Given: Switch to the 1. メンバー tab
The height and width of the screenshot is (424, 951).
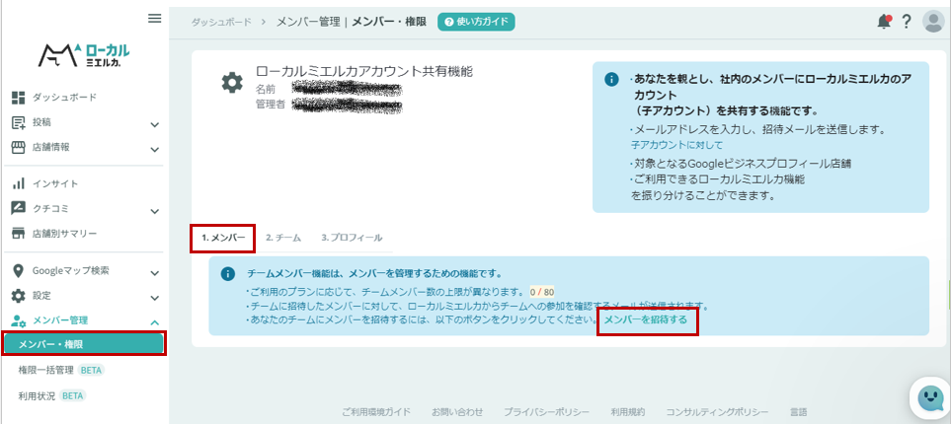Looking at the screenshot, I should click(223, 238).
